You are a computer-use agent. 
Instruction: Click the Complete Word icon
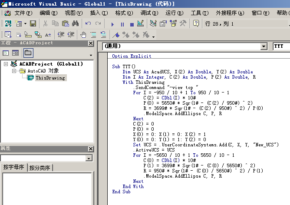click(48, 35)
